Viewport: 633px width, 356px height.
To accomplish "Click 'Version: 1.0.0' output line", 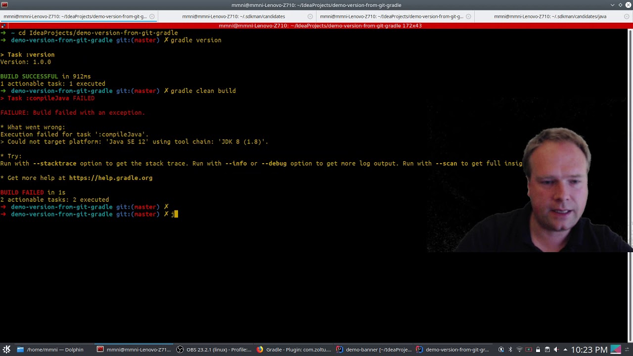I will click(x=26, y=62).
